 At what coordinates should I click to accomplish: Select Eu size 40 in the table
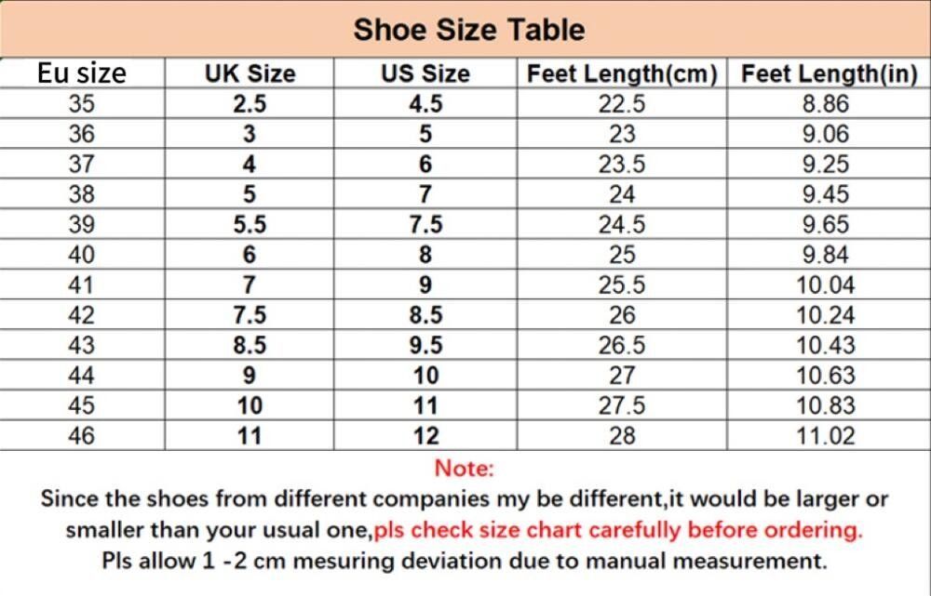tap(82, 255)
